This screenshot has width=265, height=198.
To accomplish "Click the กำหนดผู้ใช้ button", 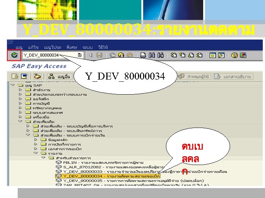I will point(194,77).
